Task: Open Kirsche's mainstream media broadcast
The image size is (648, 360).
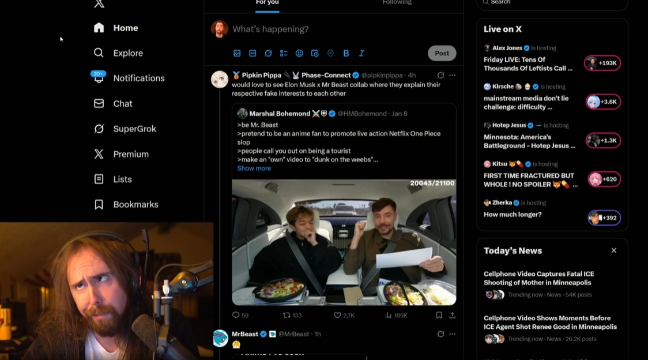Action: click(x=526, y=103)
